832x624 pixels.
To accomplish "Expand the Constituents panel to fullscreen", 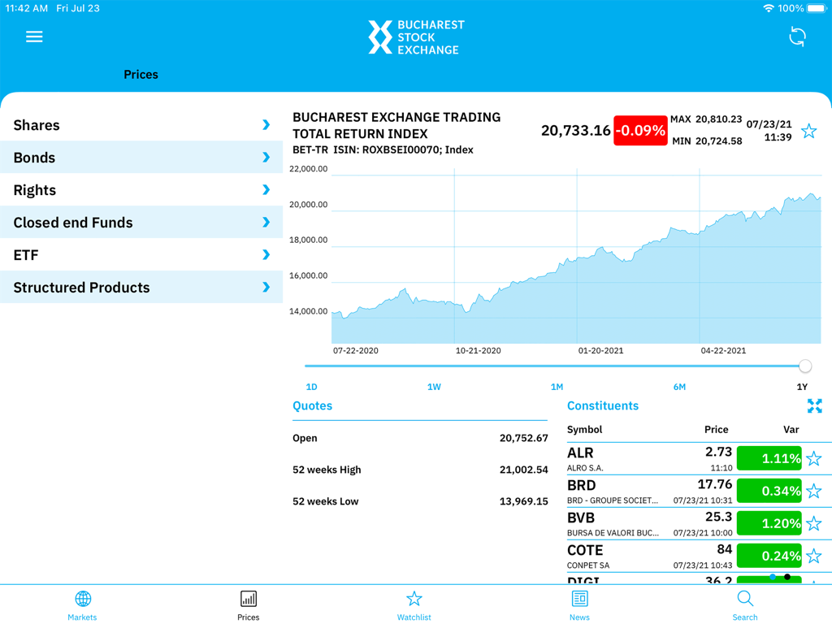I will coord(815,405).
